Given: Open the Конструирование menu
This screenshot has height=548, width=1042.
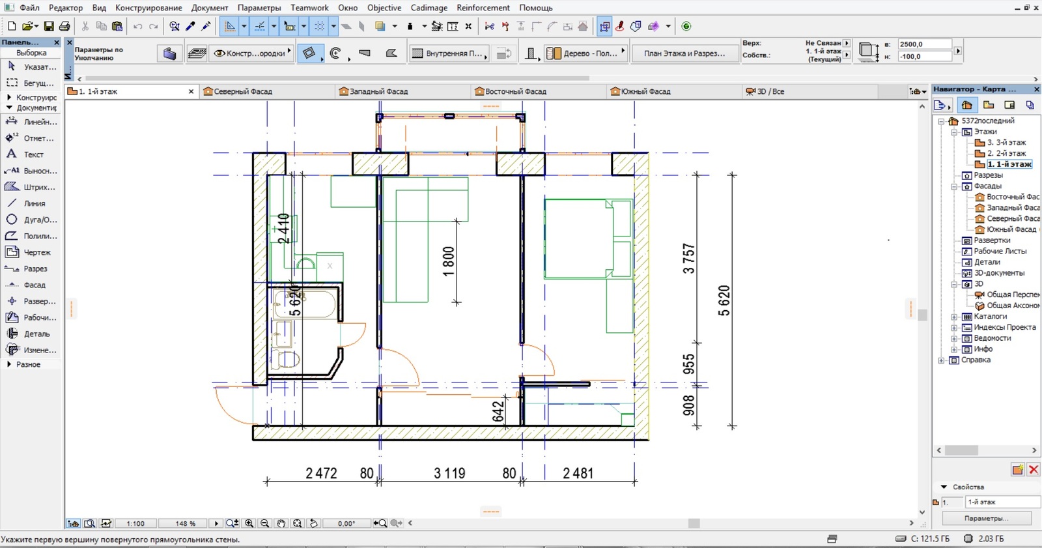Looking at the screenshot, I should [x=148, y=8].
